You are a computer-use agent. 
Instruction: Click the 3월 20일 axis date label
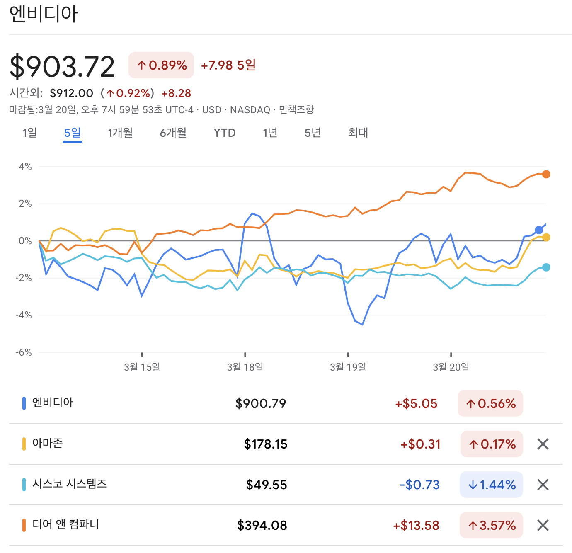451,367
